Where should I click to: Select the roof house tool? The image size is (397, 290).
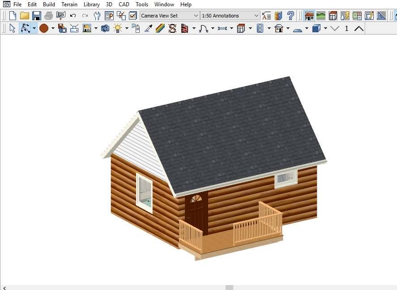[278, 28]
